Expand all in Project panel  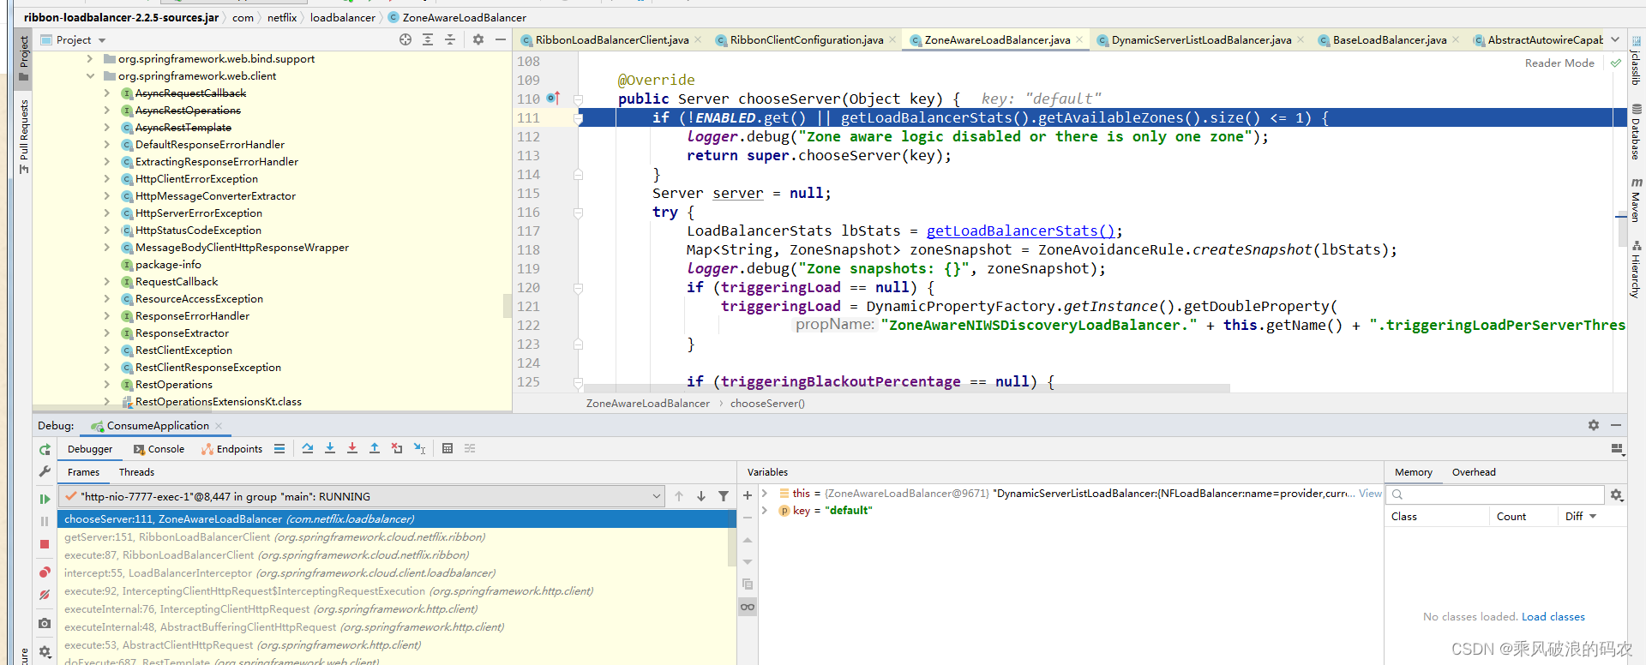tap(428, 39)
